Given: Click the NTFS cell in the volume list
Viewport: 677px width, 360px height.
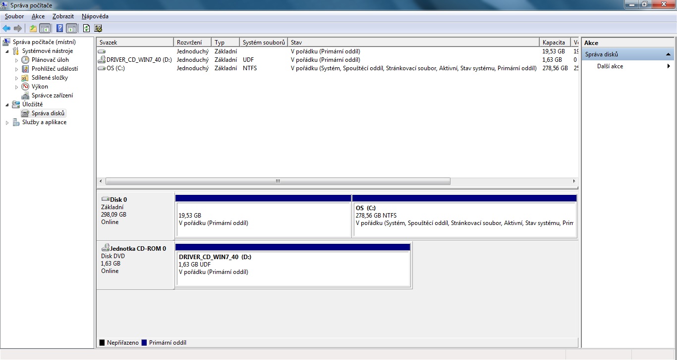Looking at the screenshot, I should [x=250, y=68].
